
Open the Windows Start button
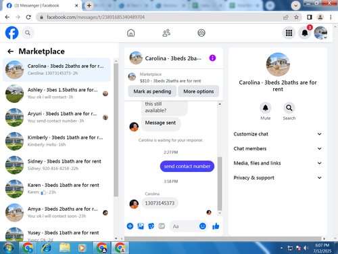point(8,248)
